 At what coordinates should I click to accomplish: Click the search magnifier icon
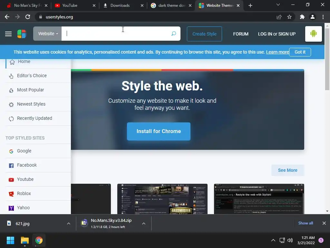[x=174, y=34]
